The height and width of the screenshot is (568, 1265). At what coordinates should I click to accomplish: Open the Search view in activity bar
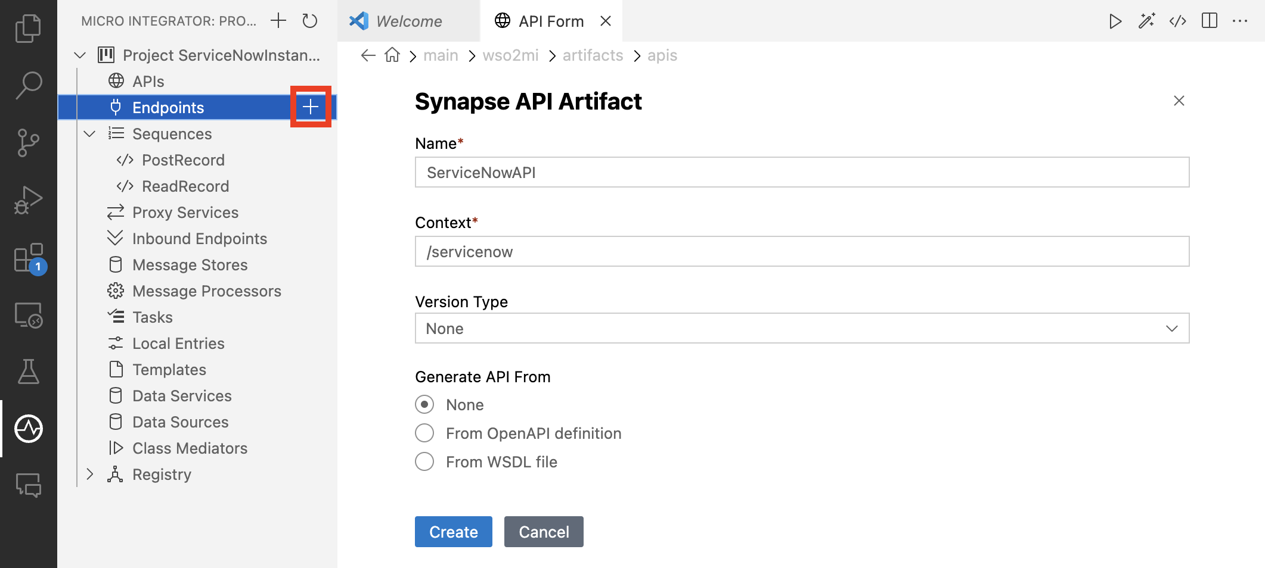click(28, 85)
